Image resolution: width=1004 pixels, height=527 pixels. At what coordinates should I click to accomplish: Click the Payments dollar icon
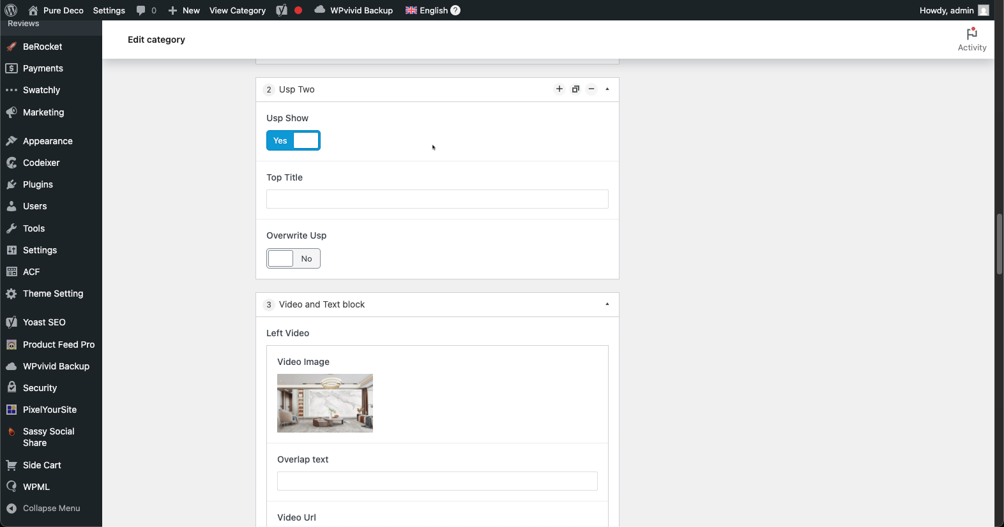coord(11,68)
